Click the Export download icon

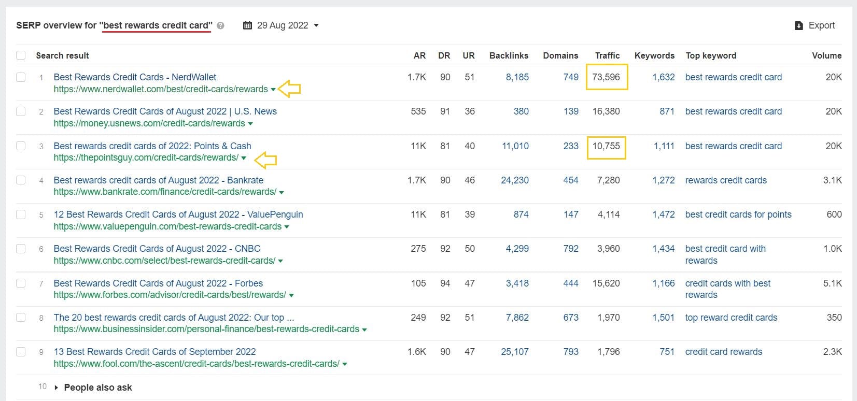(x=799, y=25)
